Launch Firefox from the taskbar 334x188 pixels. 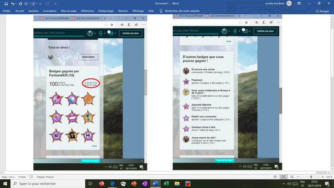click(101, 183)
